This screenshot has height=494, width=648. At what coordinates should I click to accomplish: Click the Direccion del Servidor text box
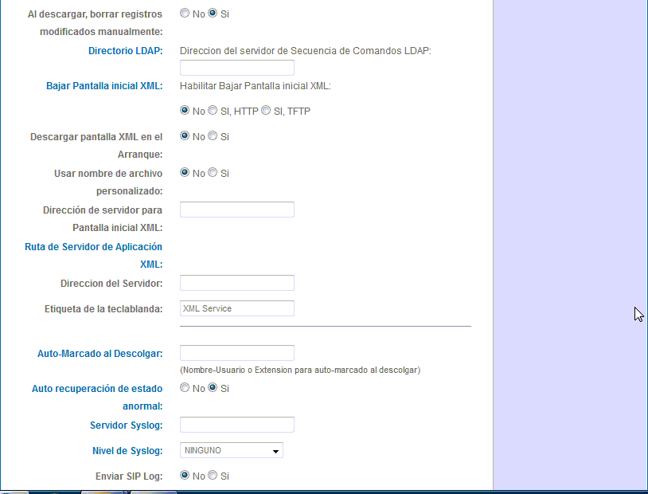(236, 282)
